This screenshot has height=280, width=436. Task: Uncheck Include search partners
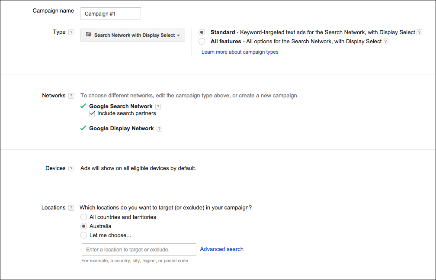pyautogui.click(x=92, y=113)
